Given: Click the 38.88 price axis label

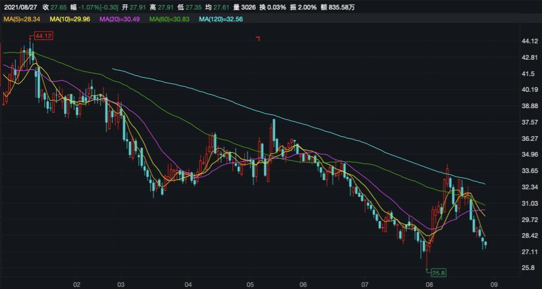Looking at the screenshot, I should coord(529,106).
